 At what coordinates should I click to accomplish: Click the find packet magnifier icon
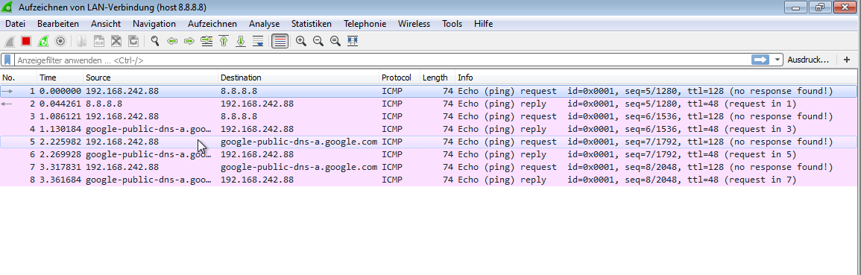(155, 41)
